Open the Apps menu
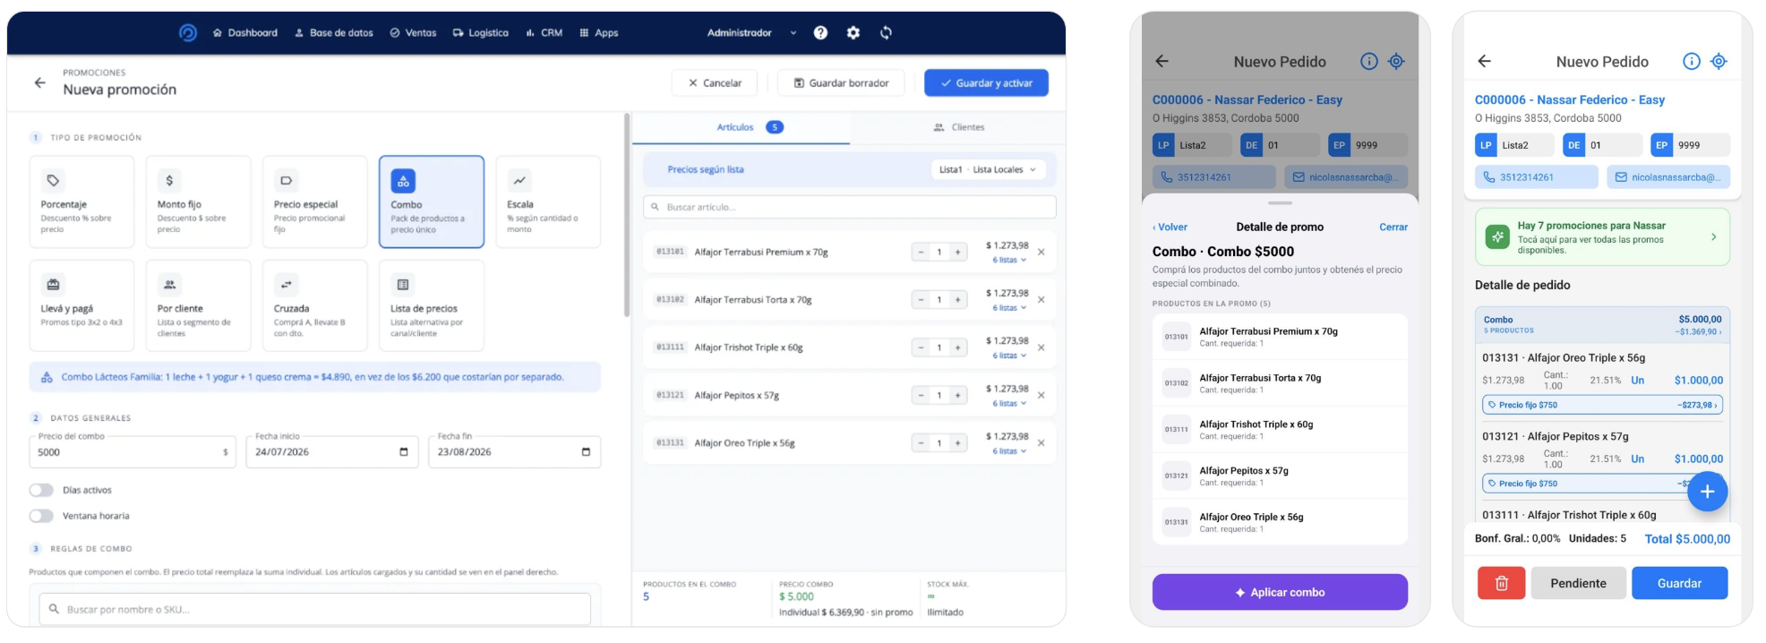 coord(599,33)
